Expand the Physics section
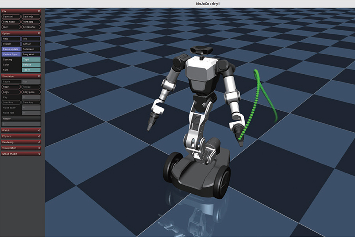 click(x=21, y=136)
